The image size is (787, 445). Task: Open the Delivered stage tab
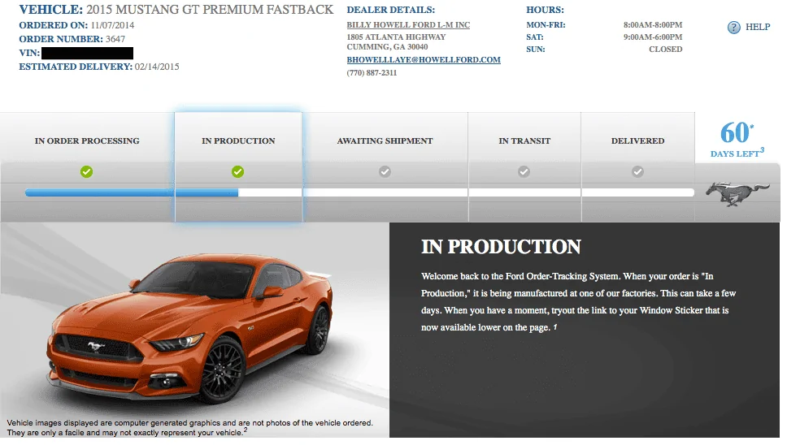[x=638, y=166]
